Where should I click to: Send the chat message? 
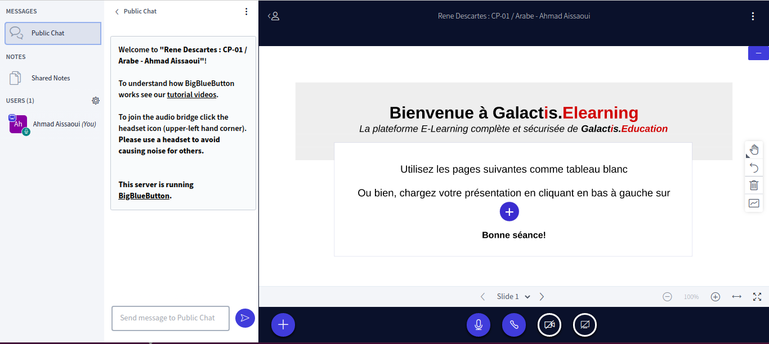pos(245,318)
